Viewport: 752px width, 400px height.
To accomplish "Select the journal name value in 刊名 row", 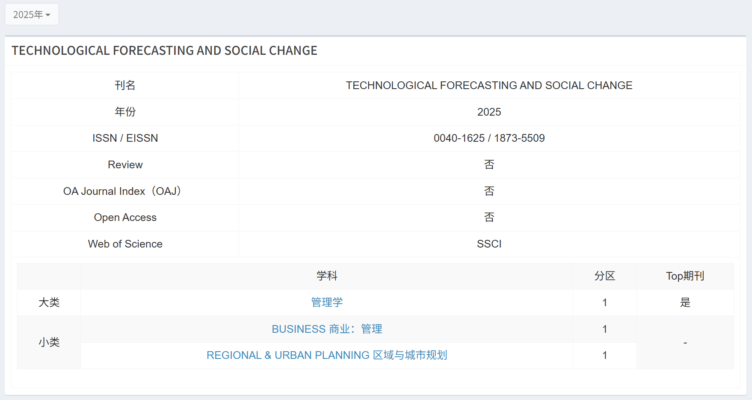I will [x=489, y=86].
